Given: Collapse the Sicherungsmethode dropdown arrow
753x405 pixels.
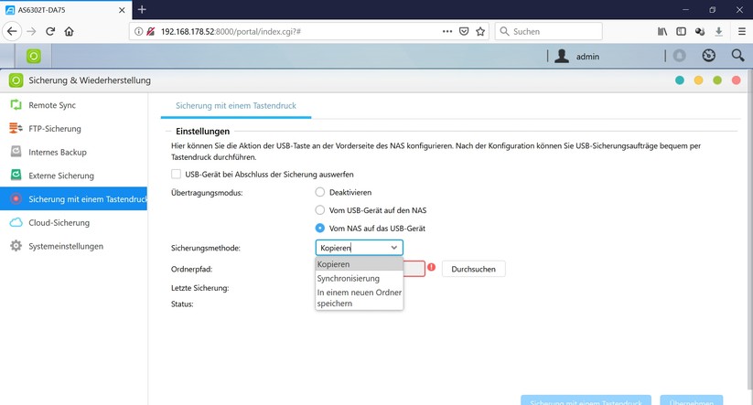Looking at the screenshot, I should pos(393,248).
